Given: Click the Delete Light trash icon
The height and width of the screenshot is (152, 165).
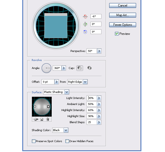Looking at the screenshot, I should (48, 119).
